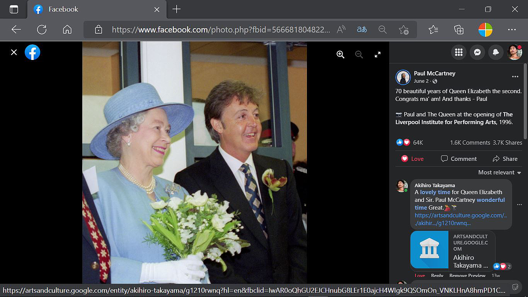
Task: Close the photo viewer with the X
Action: [x=14, y=52]
